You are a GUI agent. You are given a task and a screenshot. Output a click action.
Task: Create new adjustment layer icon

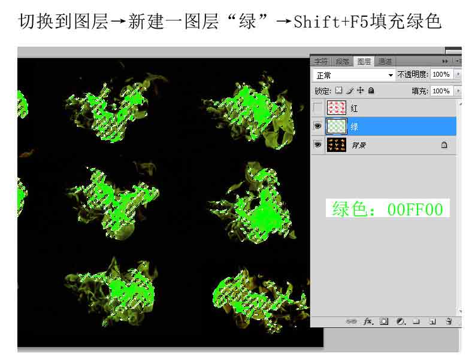tap(401, 321)
